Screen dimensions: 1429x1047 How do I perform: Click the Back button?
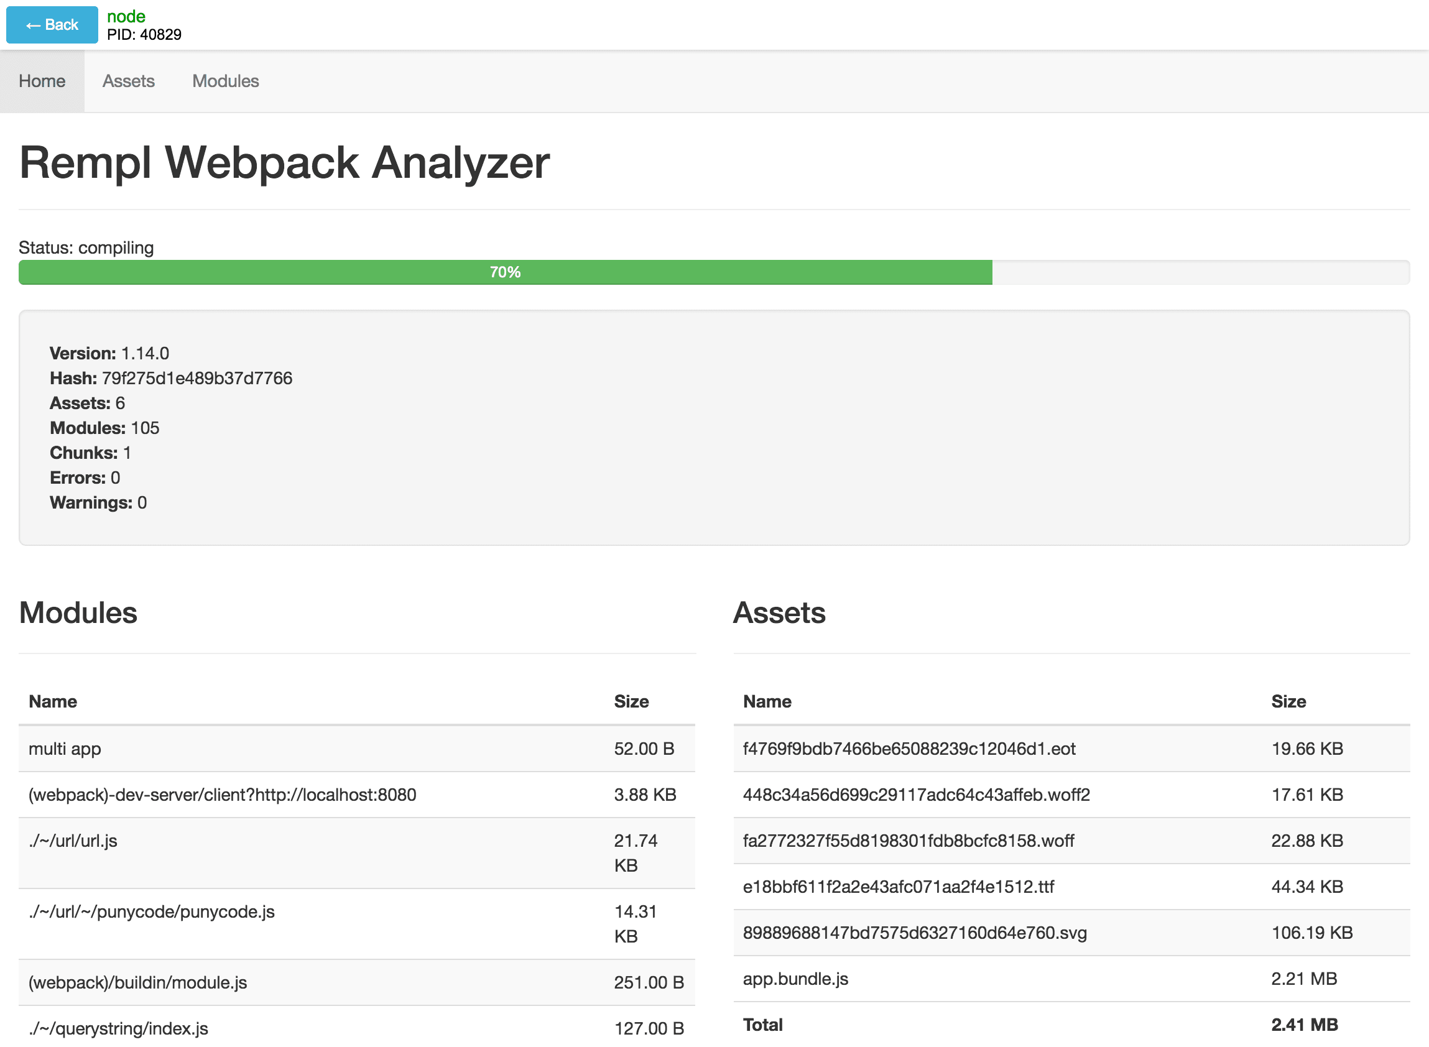click(x=52, y=25)
